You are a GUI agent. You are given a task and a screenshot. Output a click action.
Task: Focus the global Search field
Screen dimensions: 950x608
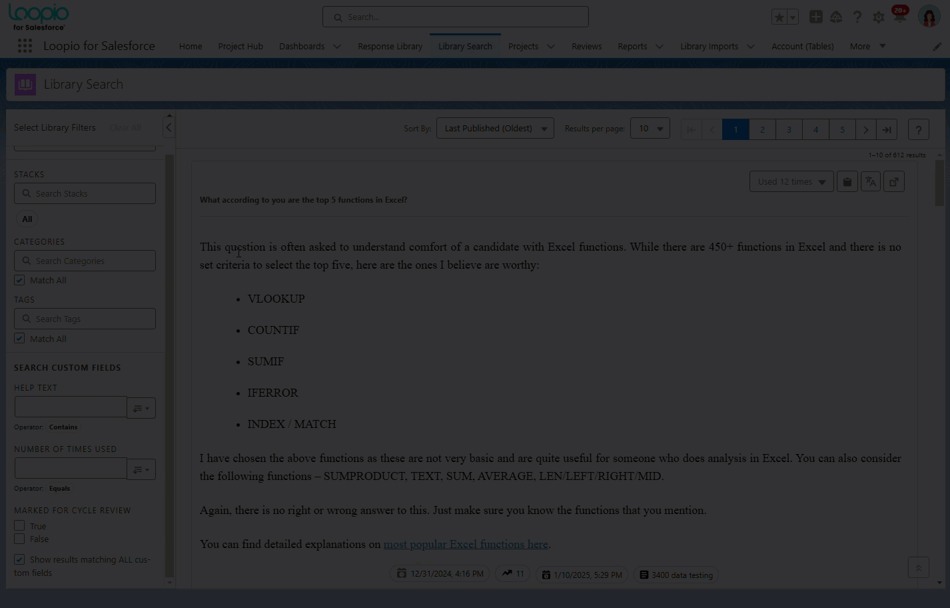[456, 17]
